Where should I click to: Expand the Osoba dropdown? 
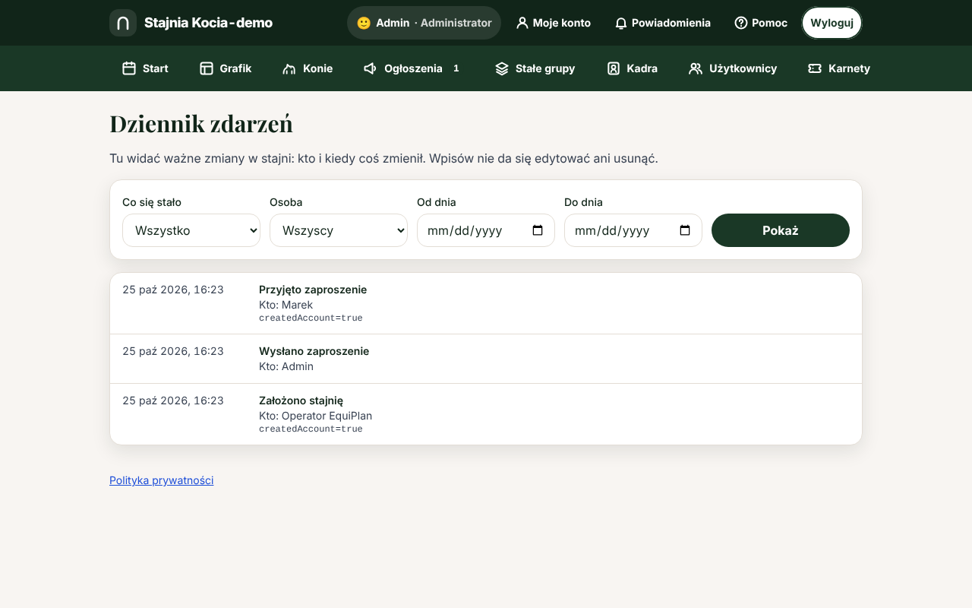tap(339, 230)
